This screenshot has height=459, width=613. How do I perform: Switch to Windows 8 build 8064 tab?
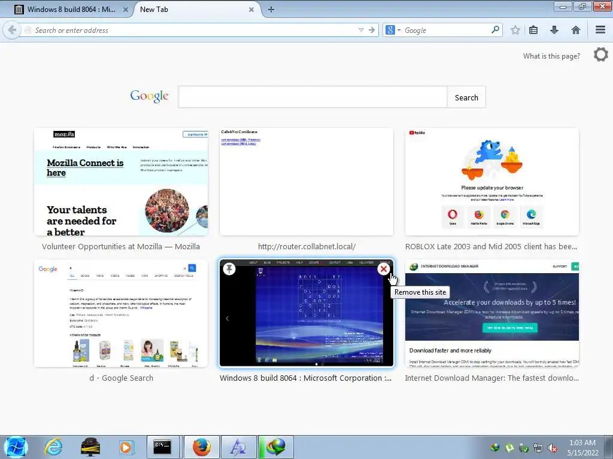coord(71,10)
